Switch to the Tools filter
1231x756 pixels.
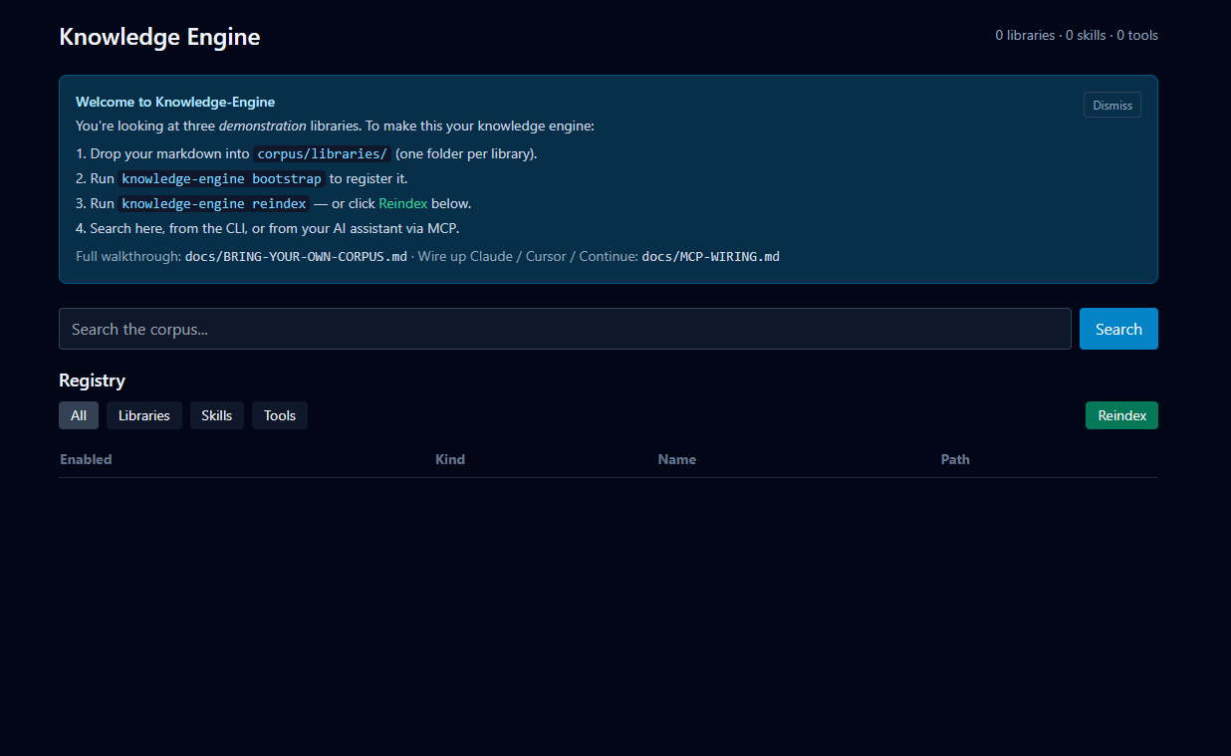[x=280, y=415]
